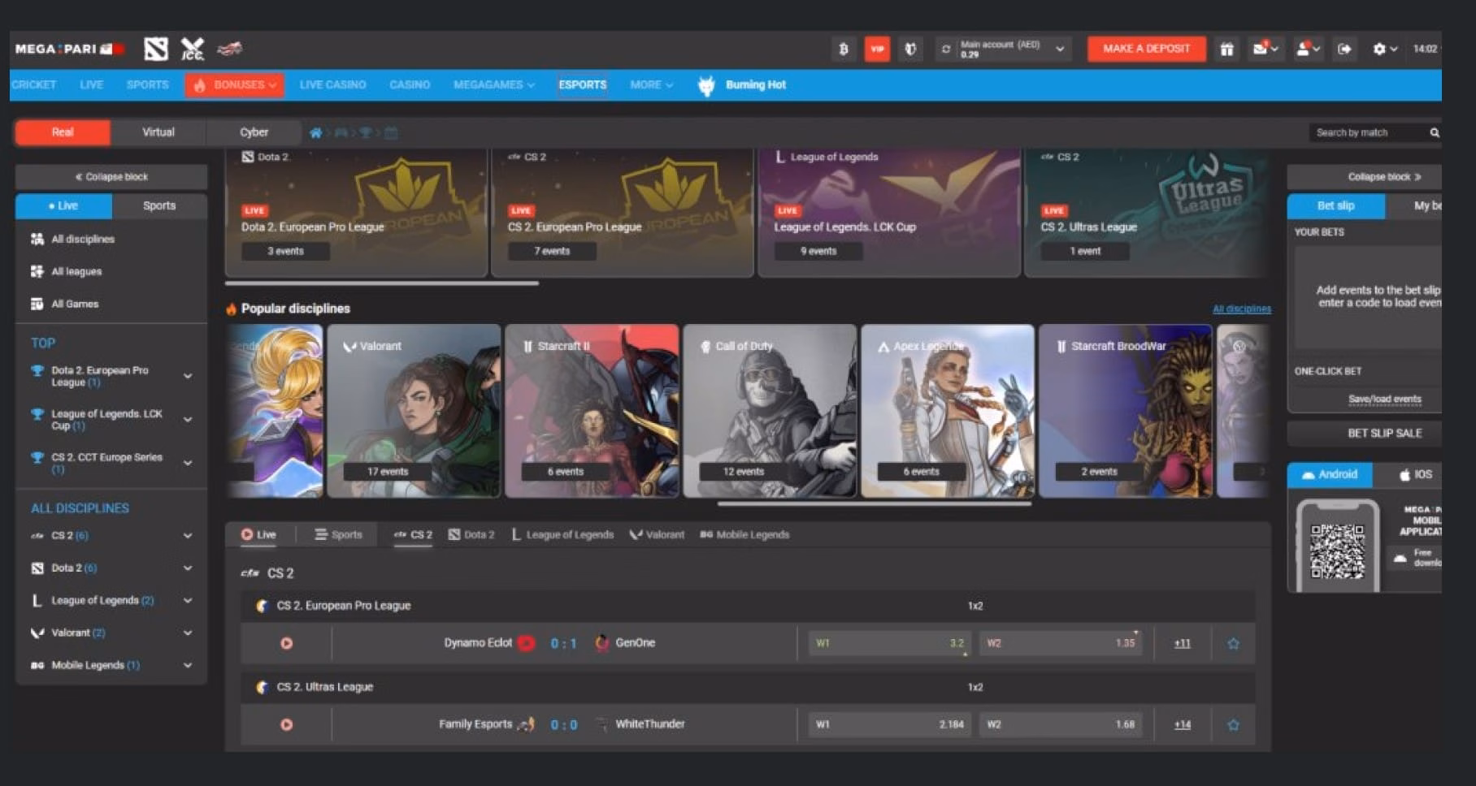The width and height of the screenshot is (1476, 786).
Task: Select the Cyber mode option
Action: 254,132
